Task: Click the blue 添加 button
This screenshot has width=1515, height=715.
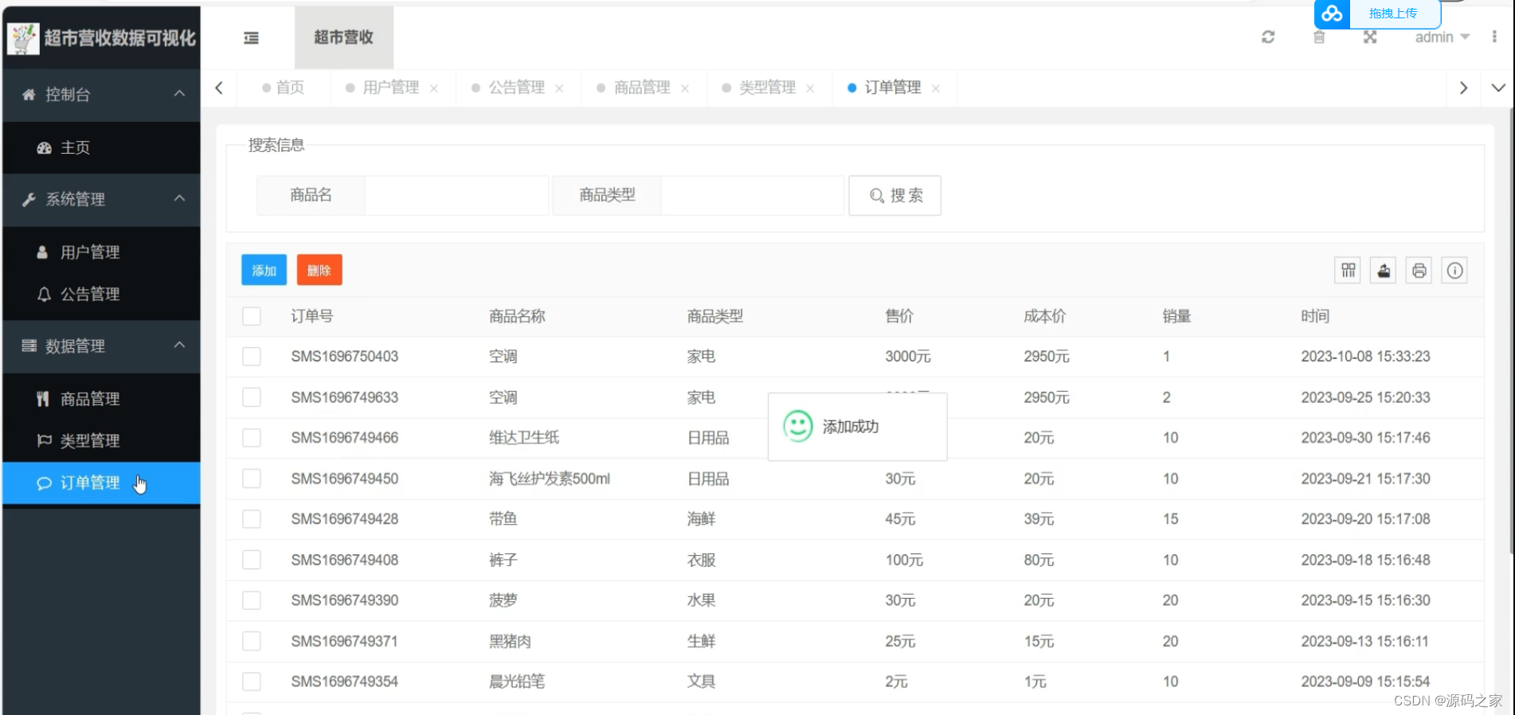Action: (264, 271)
